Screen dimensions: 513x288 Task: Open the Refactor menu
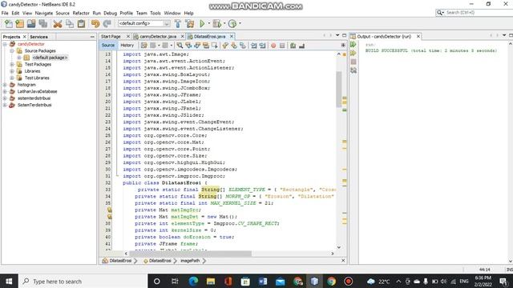point(81,13)
